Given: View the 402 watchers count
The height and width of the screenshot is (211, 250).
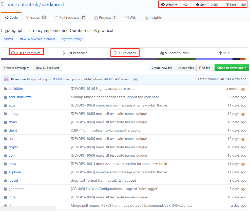Looking at the screenshot, I should [185, 5].
